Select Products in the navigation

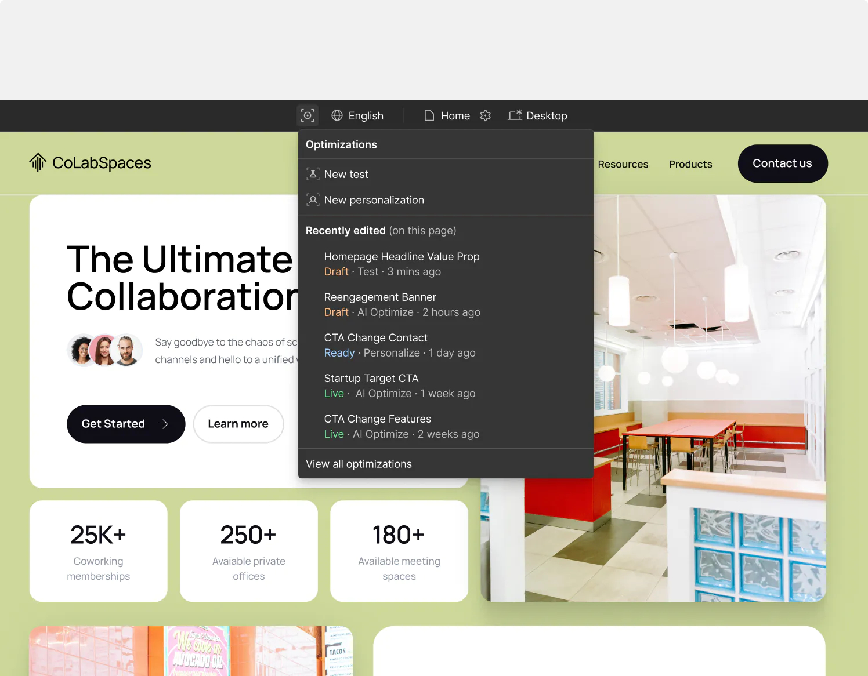[690, 164]
